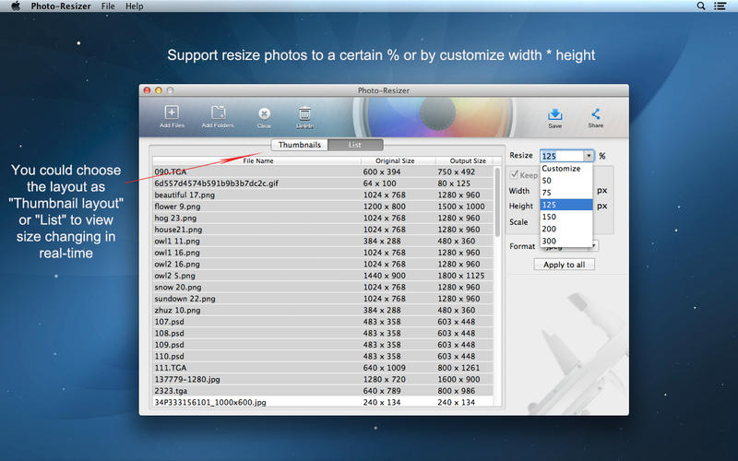Viewport: 738px width, 461px height.
Task: Open the Share icon in toolbar
Action: 596,114
